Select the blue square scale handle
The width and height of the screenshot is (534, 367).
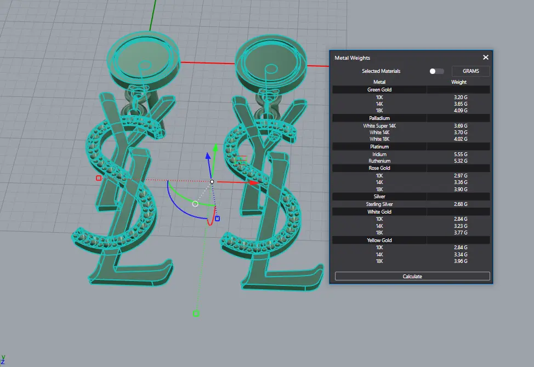pyautogui.click(x=218, y=219)
